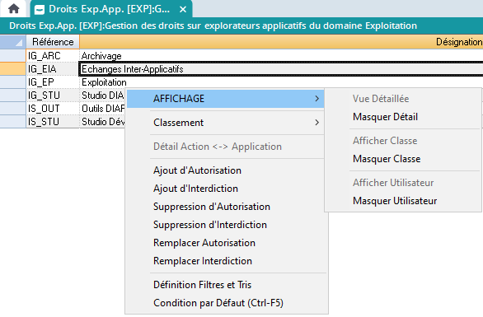Click the IG_ARC reference cell
The width and height of the screenshot is (483, 317).
pos(53,56)
